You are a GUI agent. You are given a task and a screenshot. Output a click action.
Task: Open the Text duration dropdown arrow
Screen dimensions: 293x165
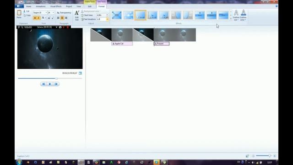pos(107,19)
